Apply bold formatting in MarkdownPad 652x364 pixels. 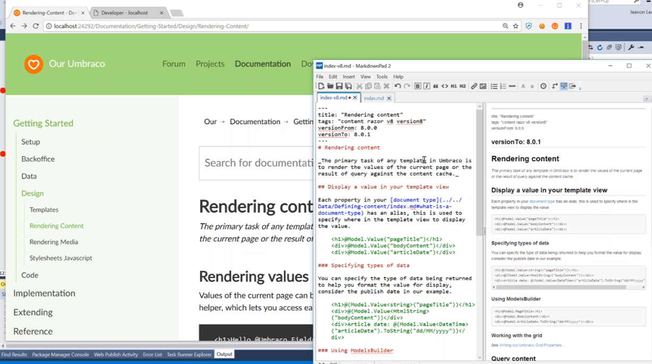pos(418,86)
